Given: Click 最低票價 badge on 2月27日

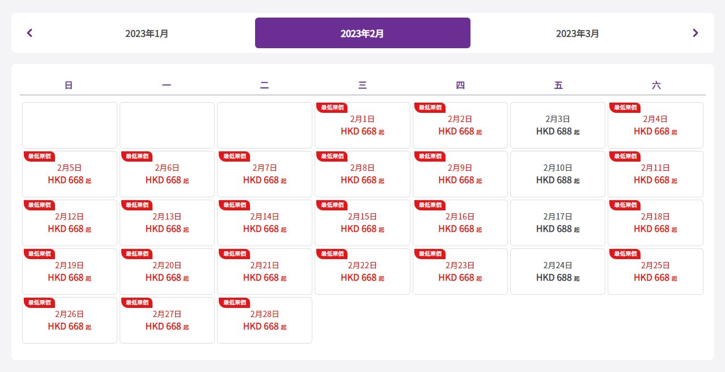Looking at the screenshot, I should coord(137,302).
